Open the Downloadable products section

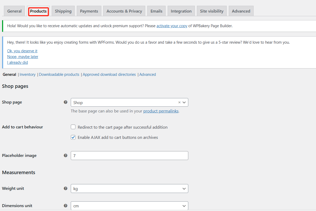(59, 74)
